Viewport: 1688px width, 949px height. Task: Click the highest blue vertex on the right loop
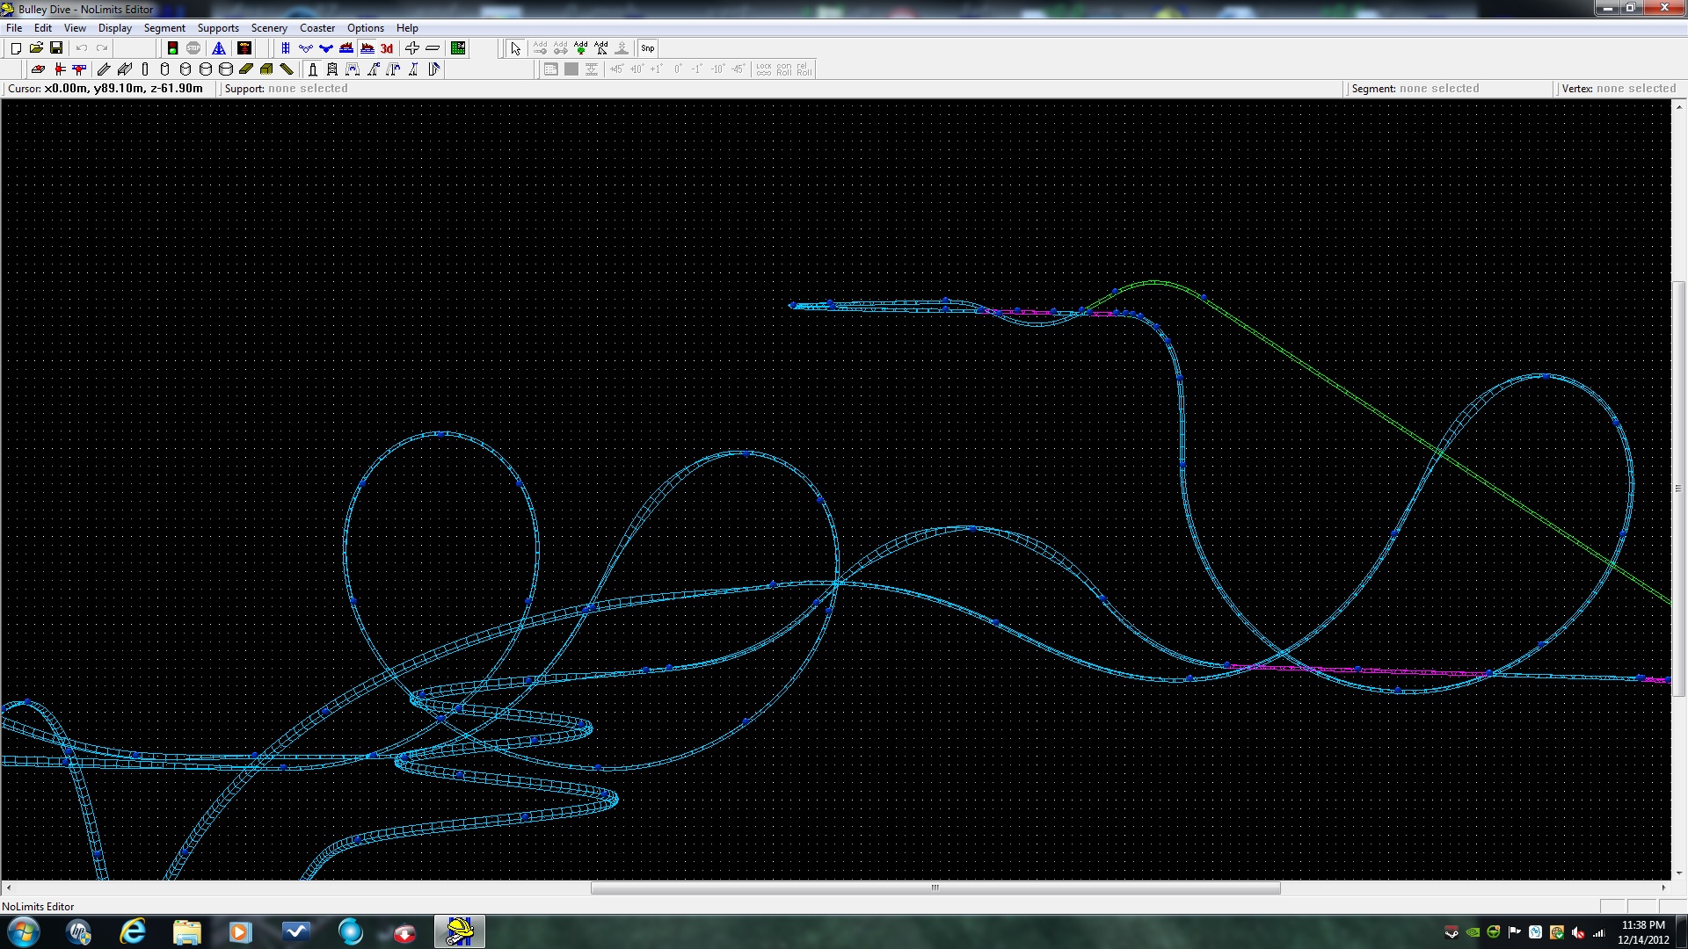click(x=1546, y=376)
